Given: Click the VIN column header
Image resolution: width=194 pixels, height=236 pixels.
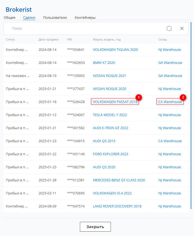Looking at the screenshot, I should point(69,39).
